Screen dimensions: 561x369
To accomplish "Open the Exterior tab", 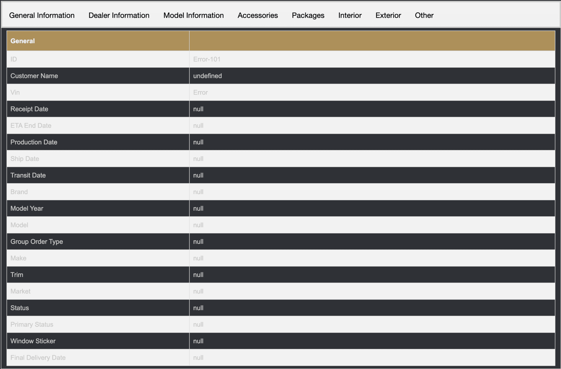I will (388, 15).
